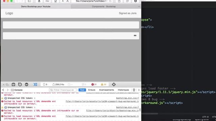Reload the page via address bar icon
Image resolution: width=216 pixels, height=121 pixels.
click(x=110, y=1)
